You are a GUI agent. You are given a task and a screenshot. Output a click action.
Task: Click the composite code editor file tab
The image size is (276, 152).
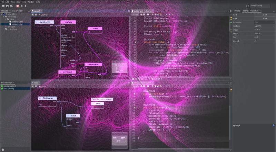(142, 83)
